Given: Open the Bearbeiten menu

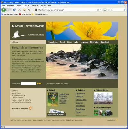Looking at the screenshot, I should pos(11,5).
